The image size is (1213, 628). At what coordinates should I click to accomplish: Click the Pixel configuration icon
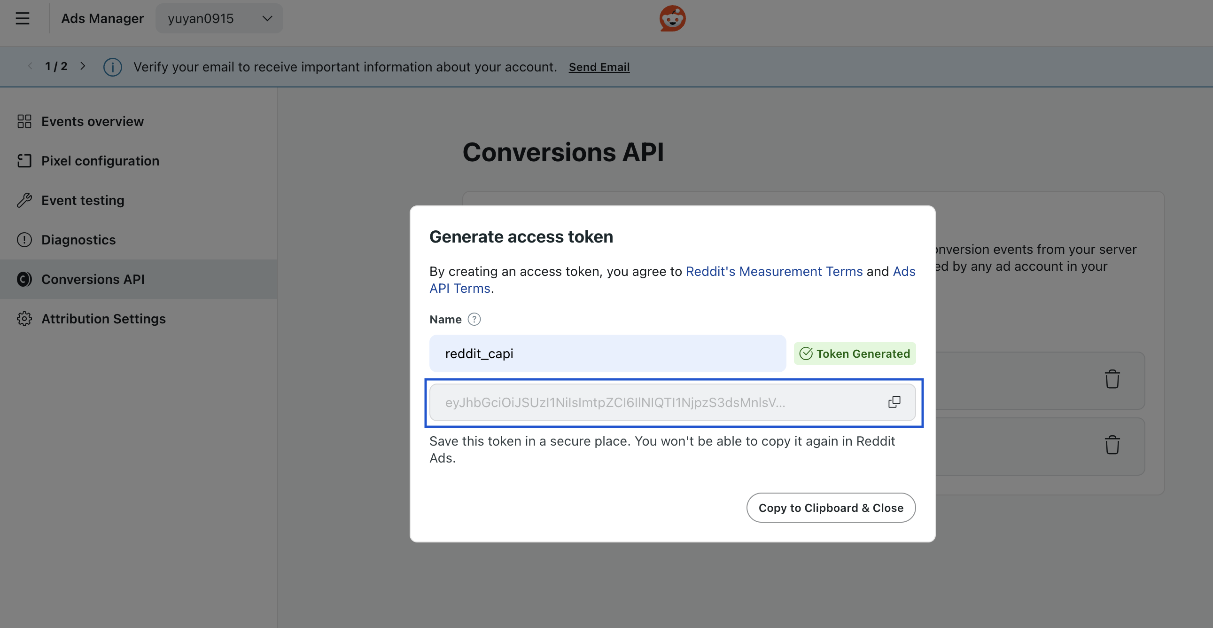coord(24,161)
